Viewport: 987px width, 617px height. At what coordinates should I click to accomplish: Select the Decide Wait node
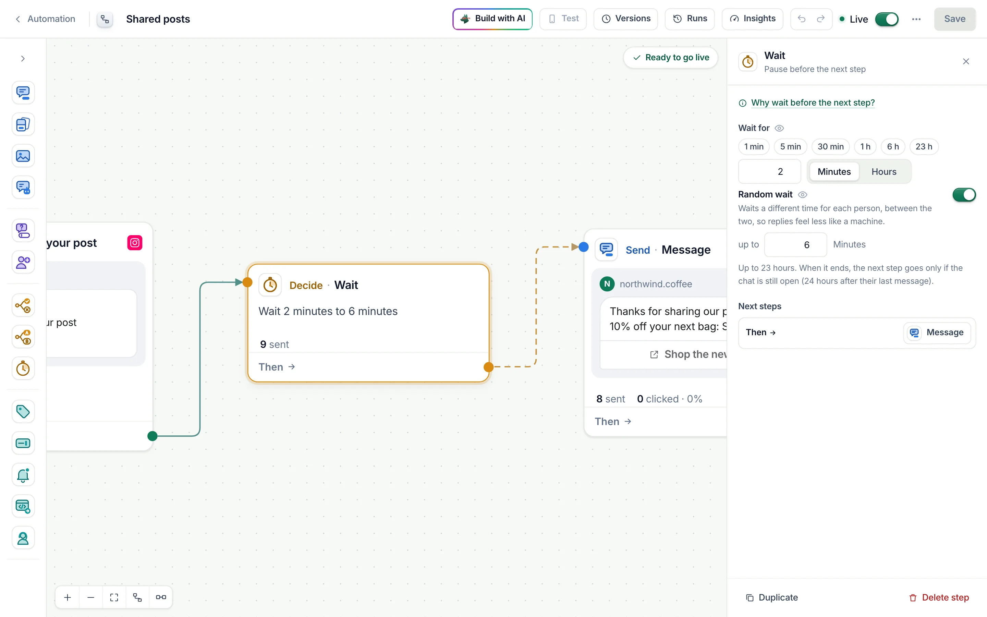[368, 323]
